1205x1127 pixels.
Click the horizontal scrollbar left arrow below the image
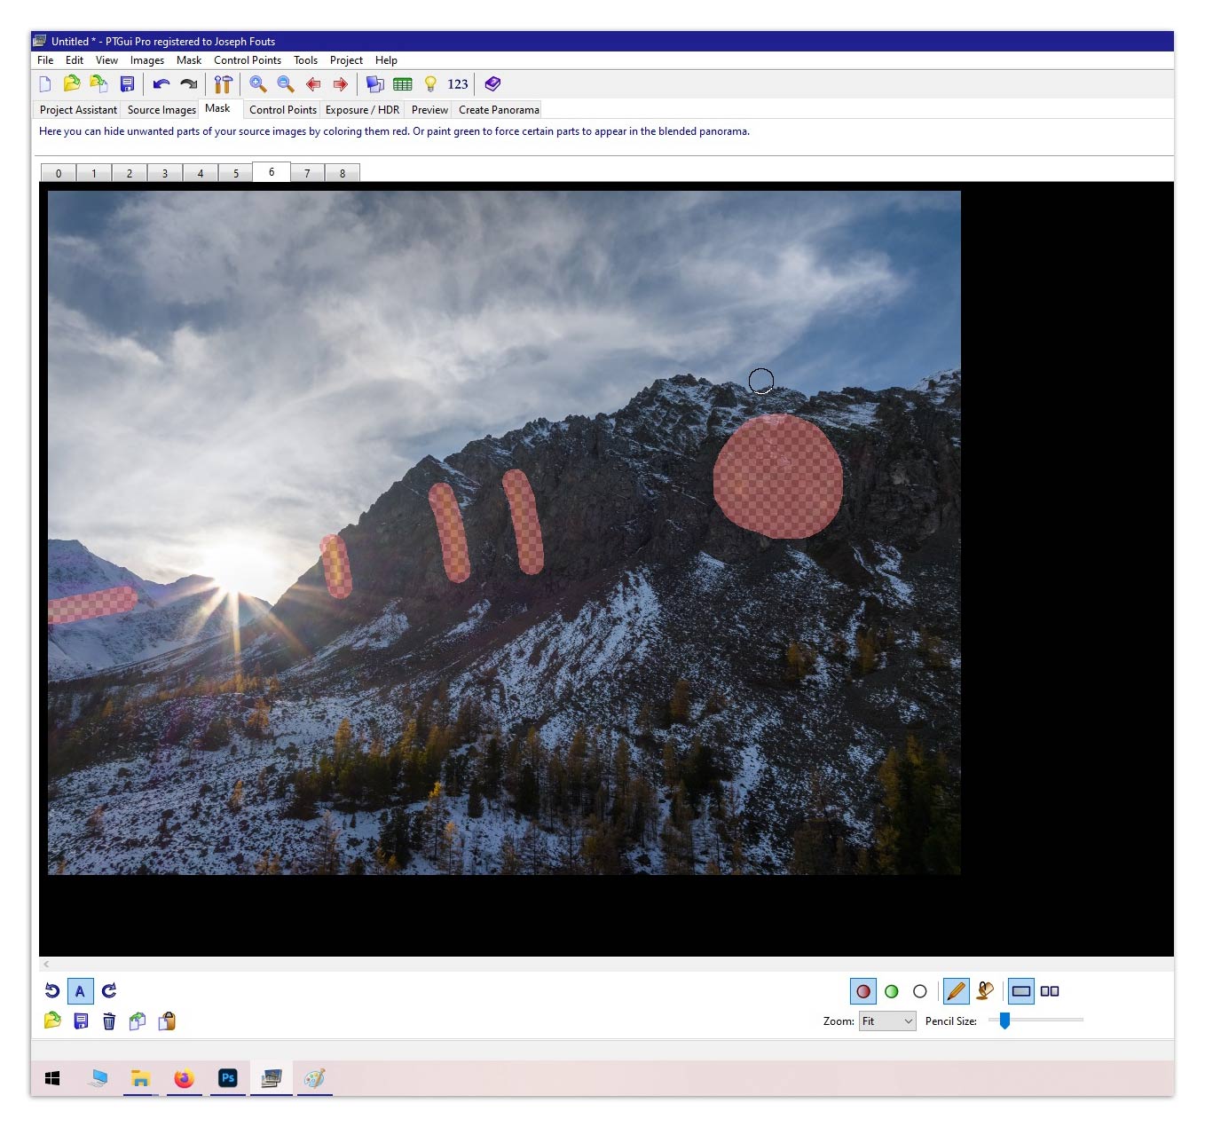tap(46, 964)
